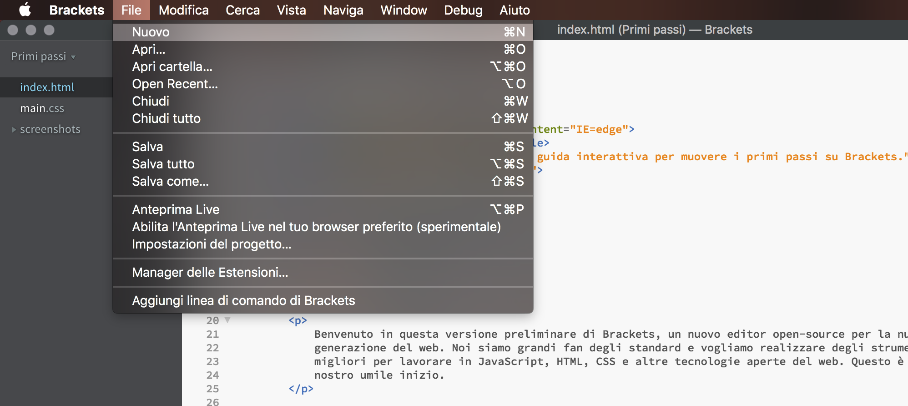
Task: Open the Modifica menu
Action: pyautogui.click(x=183, y=10)
